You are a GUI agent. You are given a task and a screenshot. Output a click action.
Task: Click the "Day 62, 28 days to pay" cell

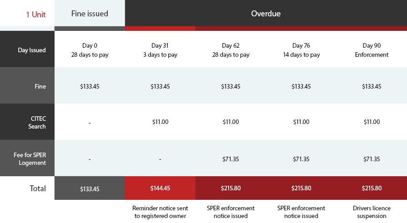click(x=231, y=50)
